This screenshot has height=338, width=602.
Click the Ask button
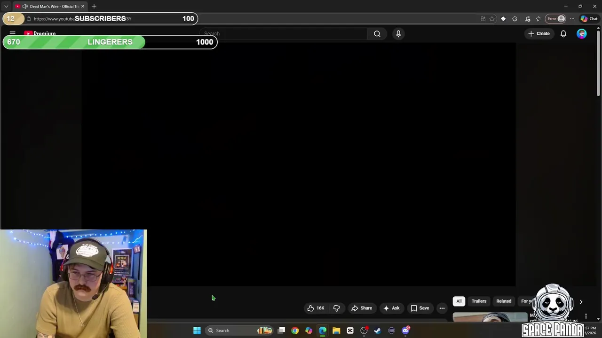[x=391, y=308]
